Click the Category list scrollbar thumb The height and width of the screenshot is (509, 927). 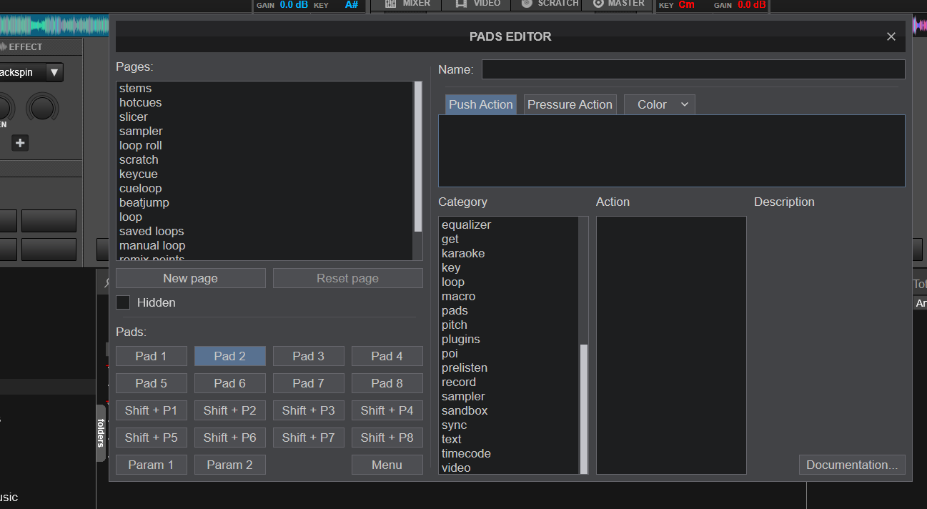(584, 408)
